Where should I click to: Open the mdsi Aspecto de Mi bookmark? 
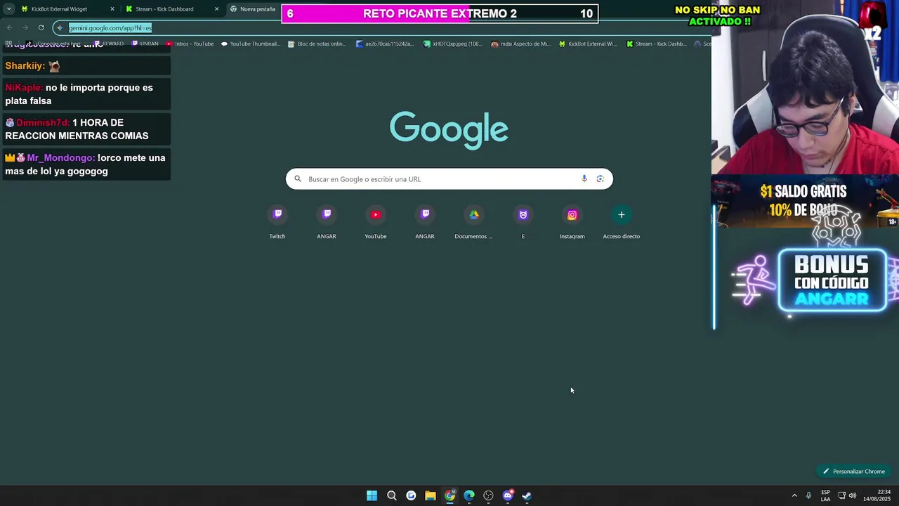(x=520, y=44)
